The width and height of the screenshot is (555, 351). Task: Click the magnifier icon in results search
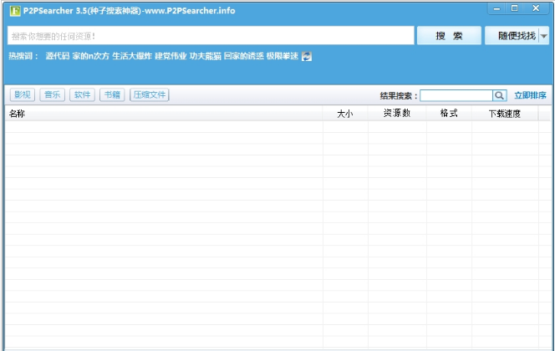pyautogui.click(x=500, y=95)
